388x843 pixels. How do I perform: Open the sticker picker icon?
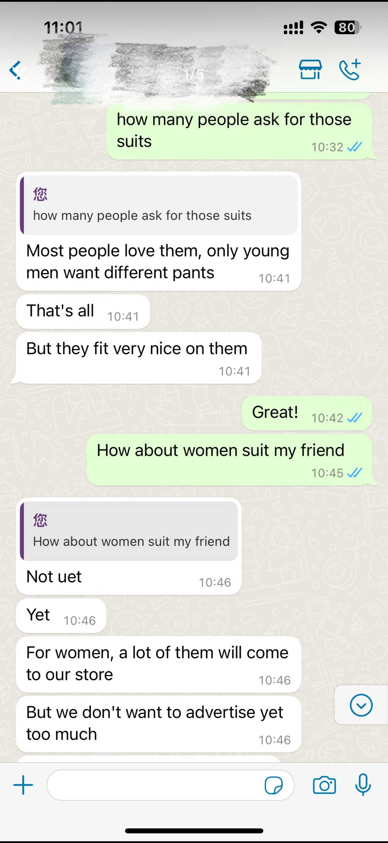[x=273, y=785]
